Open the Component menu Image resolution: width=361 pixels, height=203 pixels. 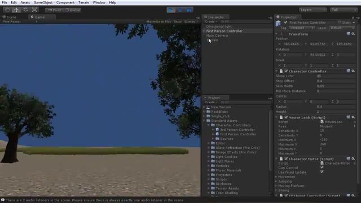pyautogui.click(x=65, y=2)
